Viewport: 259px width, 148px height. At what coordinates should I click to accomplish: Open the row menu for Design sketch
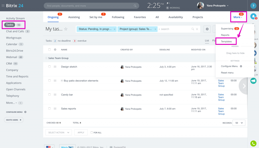click(55, 67)
